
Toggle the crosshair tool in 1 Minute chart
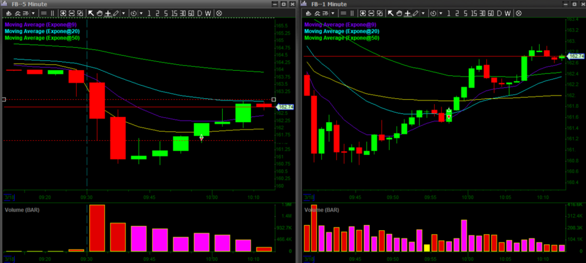tap(407, 13)
